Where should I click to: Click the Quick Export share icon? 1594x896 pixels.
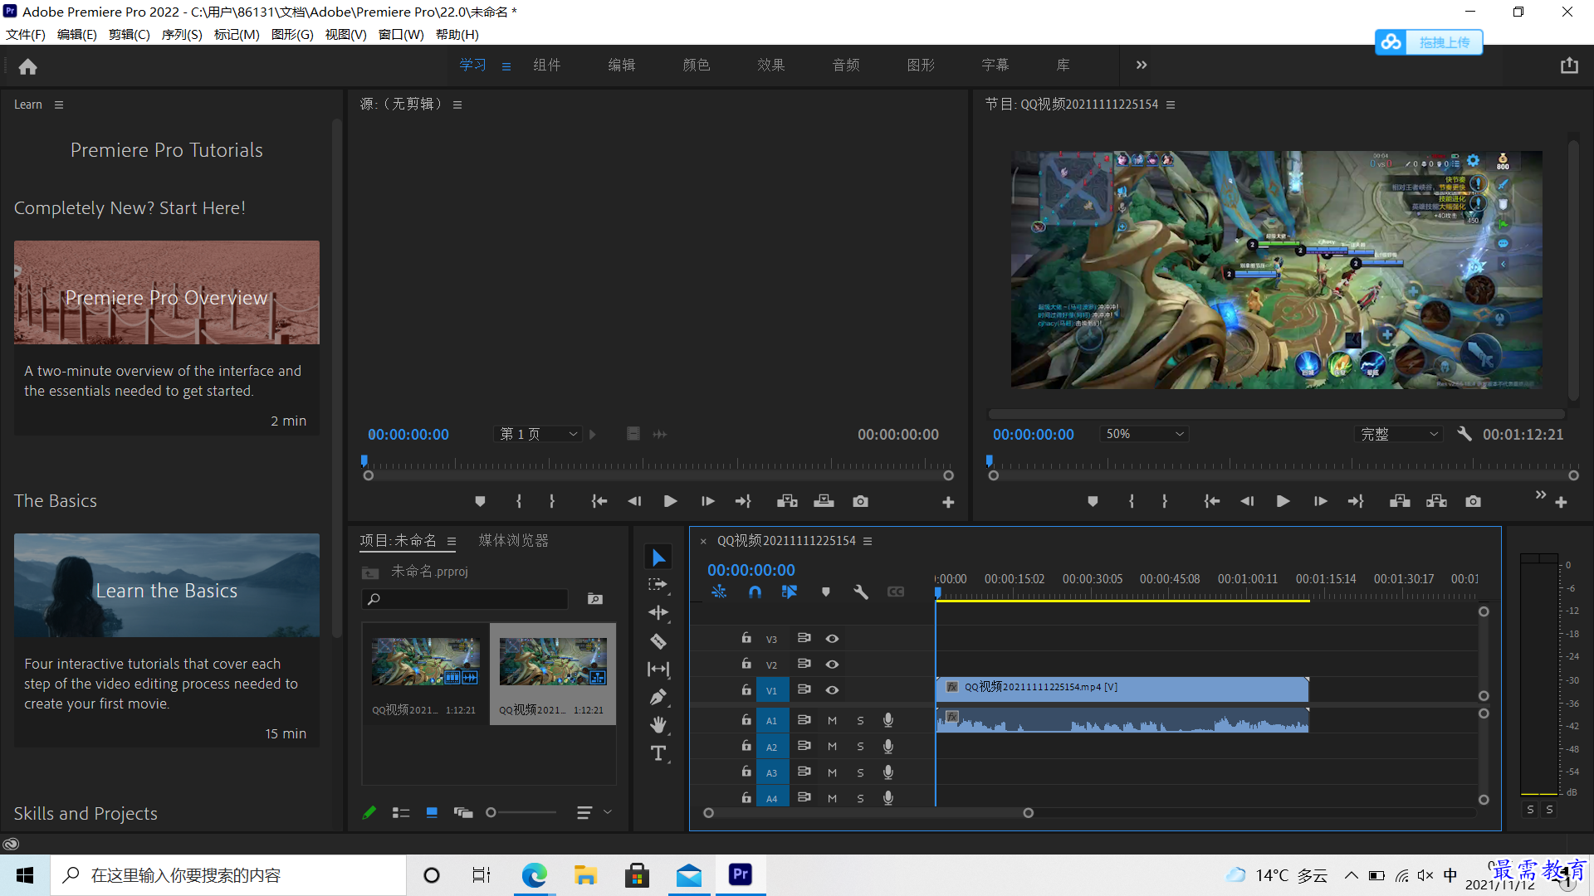click(x=1568, y=66)
